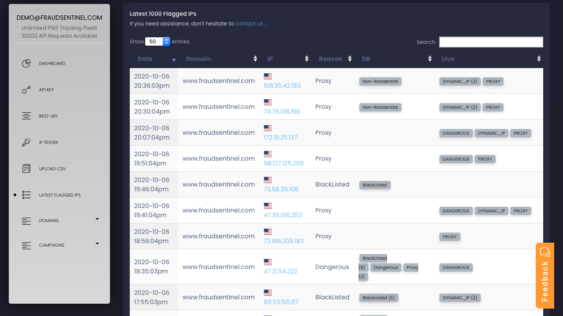Open the REST-API menu item
This screenshot has height=316, width=563.
pyautogui.click(x=48, y=116)
